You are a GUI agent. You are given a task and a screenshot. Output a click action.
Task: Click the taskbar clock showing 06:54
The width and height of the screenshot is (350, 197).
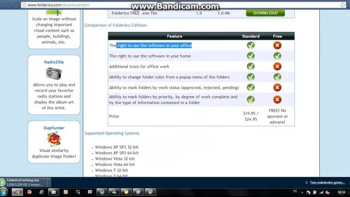pyautogui.click(x=341, y=192)
